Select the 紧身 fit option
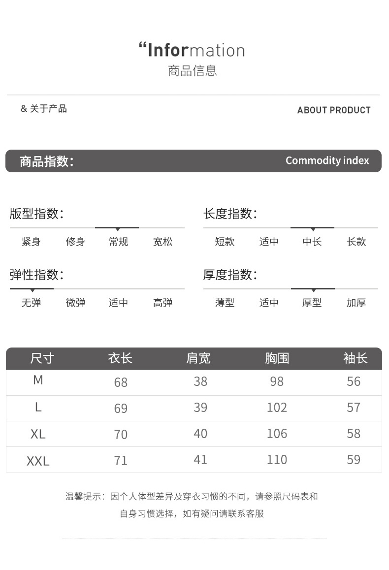 point(31,242)
